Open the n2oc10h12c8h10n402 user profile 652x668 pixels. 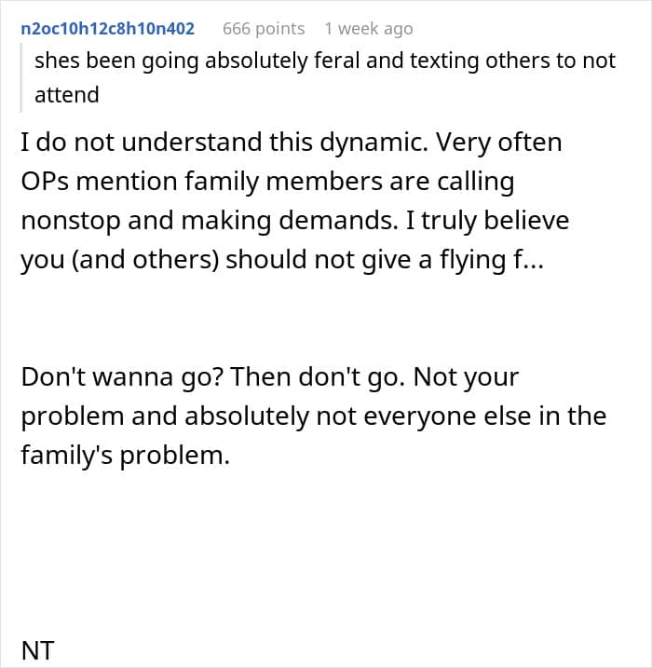107,29
